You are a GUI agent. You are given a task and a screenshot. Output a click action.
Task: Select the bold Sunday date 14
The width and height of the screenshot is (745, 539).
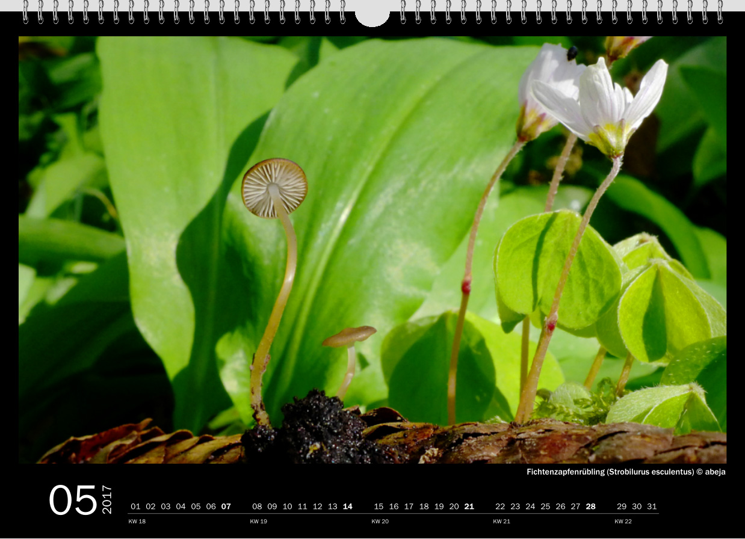coord(347,507)
